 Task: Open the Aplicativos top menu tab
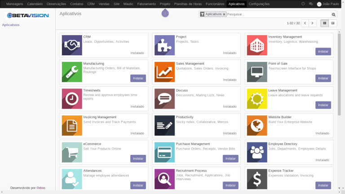(236, 4)
